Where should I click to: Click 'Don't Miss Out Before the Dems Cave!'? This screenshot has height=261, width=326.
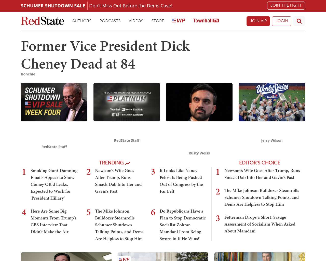[131, 6]
